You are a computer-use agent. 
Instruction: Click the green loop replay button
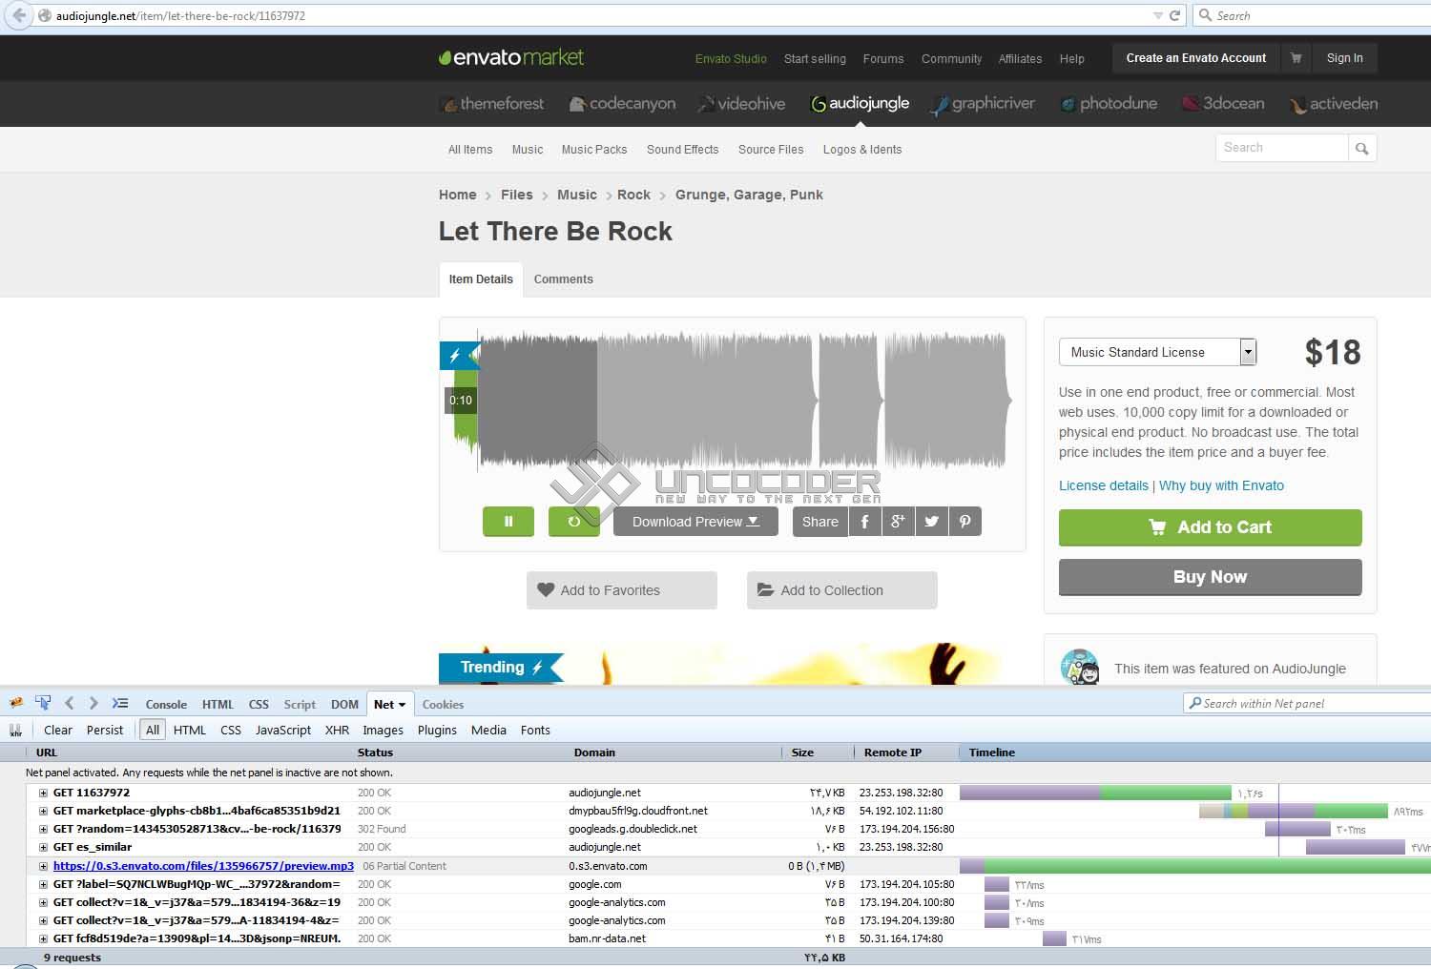tap(574, 522)
